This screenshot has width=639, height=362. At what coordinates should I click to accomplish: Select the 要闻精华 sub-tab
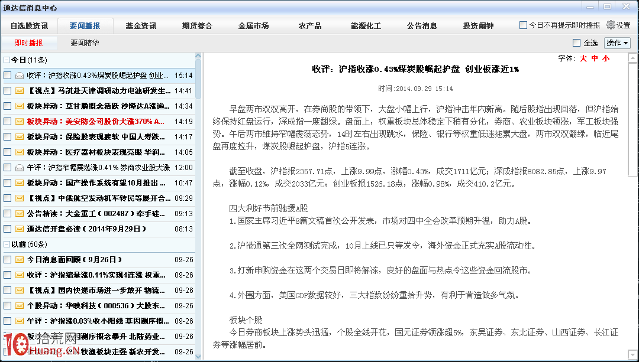85,43
